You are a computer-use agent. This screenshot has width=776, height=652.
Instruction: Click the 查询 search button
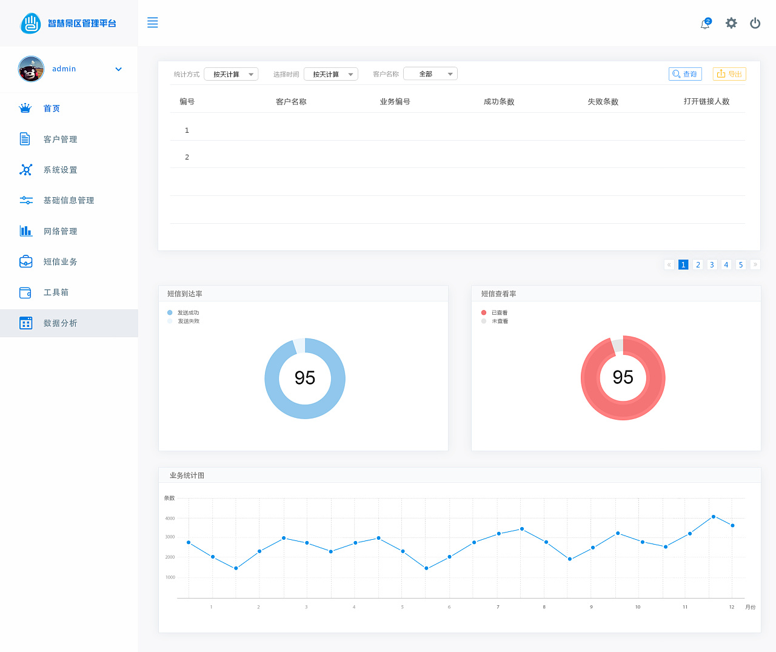(x=685, y=74)
